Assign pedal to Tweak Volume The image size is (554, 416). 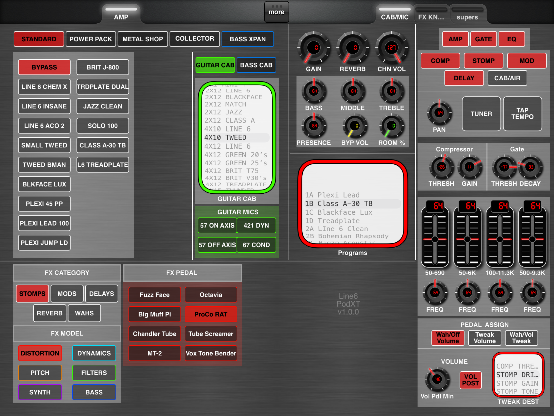click(485, 338)
